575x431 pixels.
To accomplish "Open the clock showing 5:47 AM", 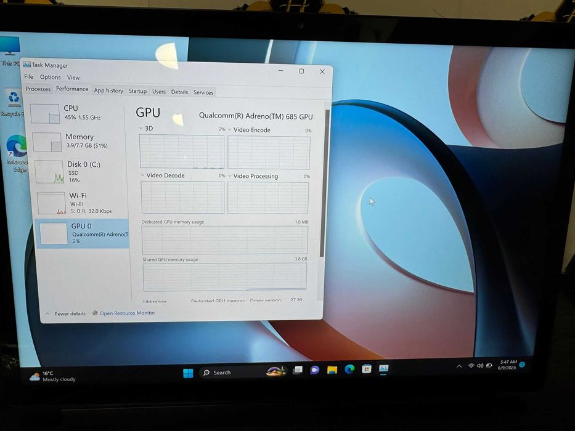I will click(x=508, y=365).
